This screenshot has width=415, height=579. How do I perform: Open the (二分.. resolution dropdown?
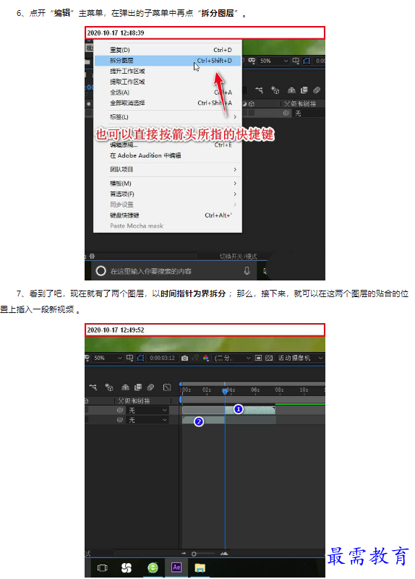coord(232,358)
